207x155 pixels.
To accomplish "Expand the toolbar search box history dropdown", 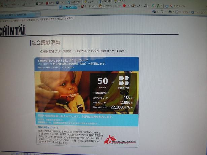I will point(60,7).
